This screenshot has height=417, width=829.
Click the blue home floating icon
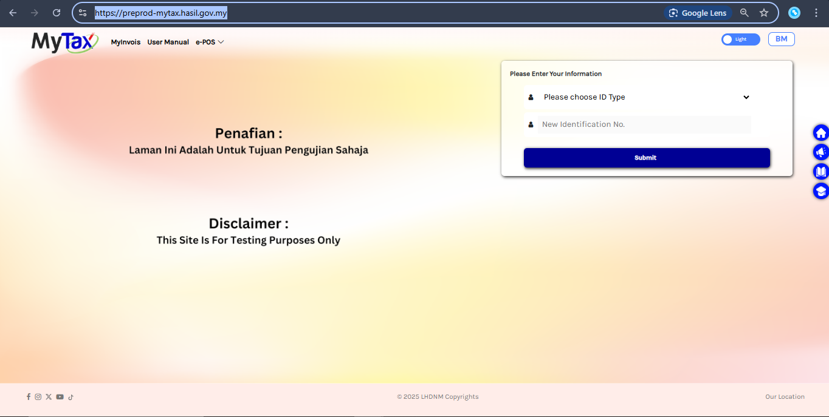(820, 133)
